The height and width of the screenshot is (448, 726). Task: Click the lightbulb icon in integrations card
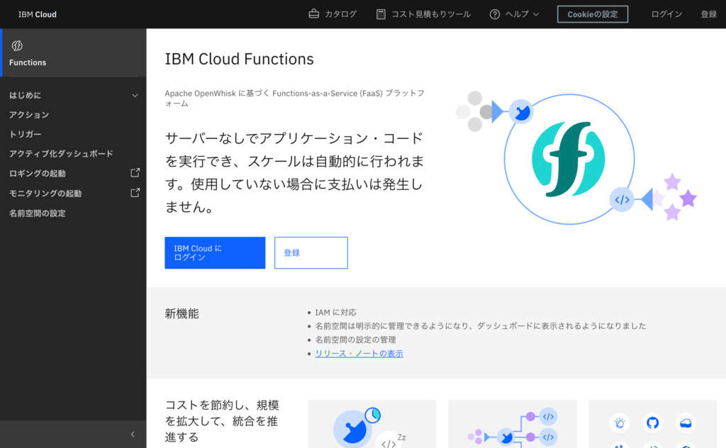coord(620,423)
